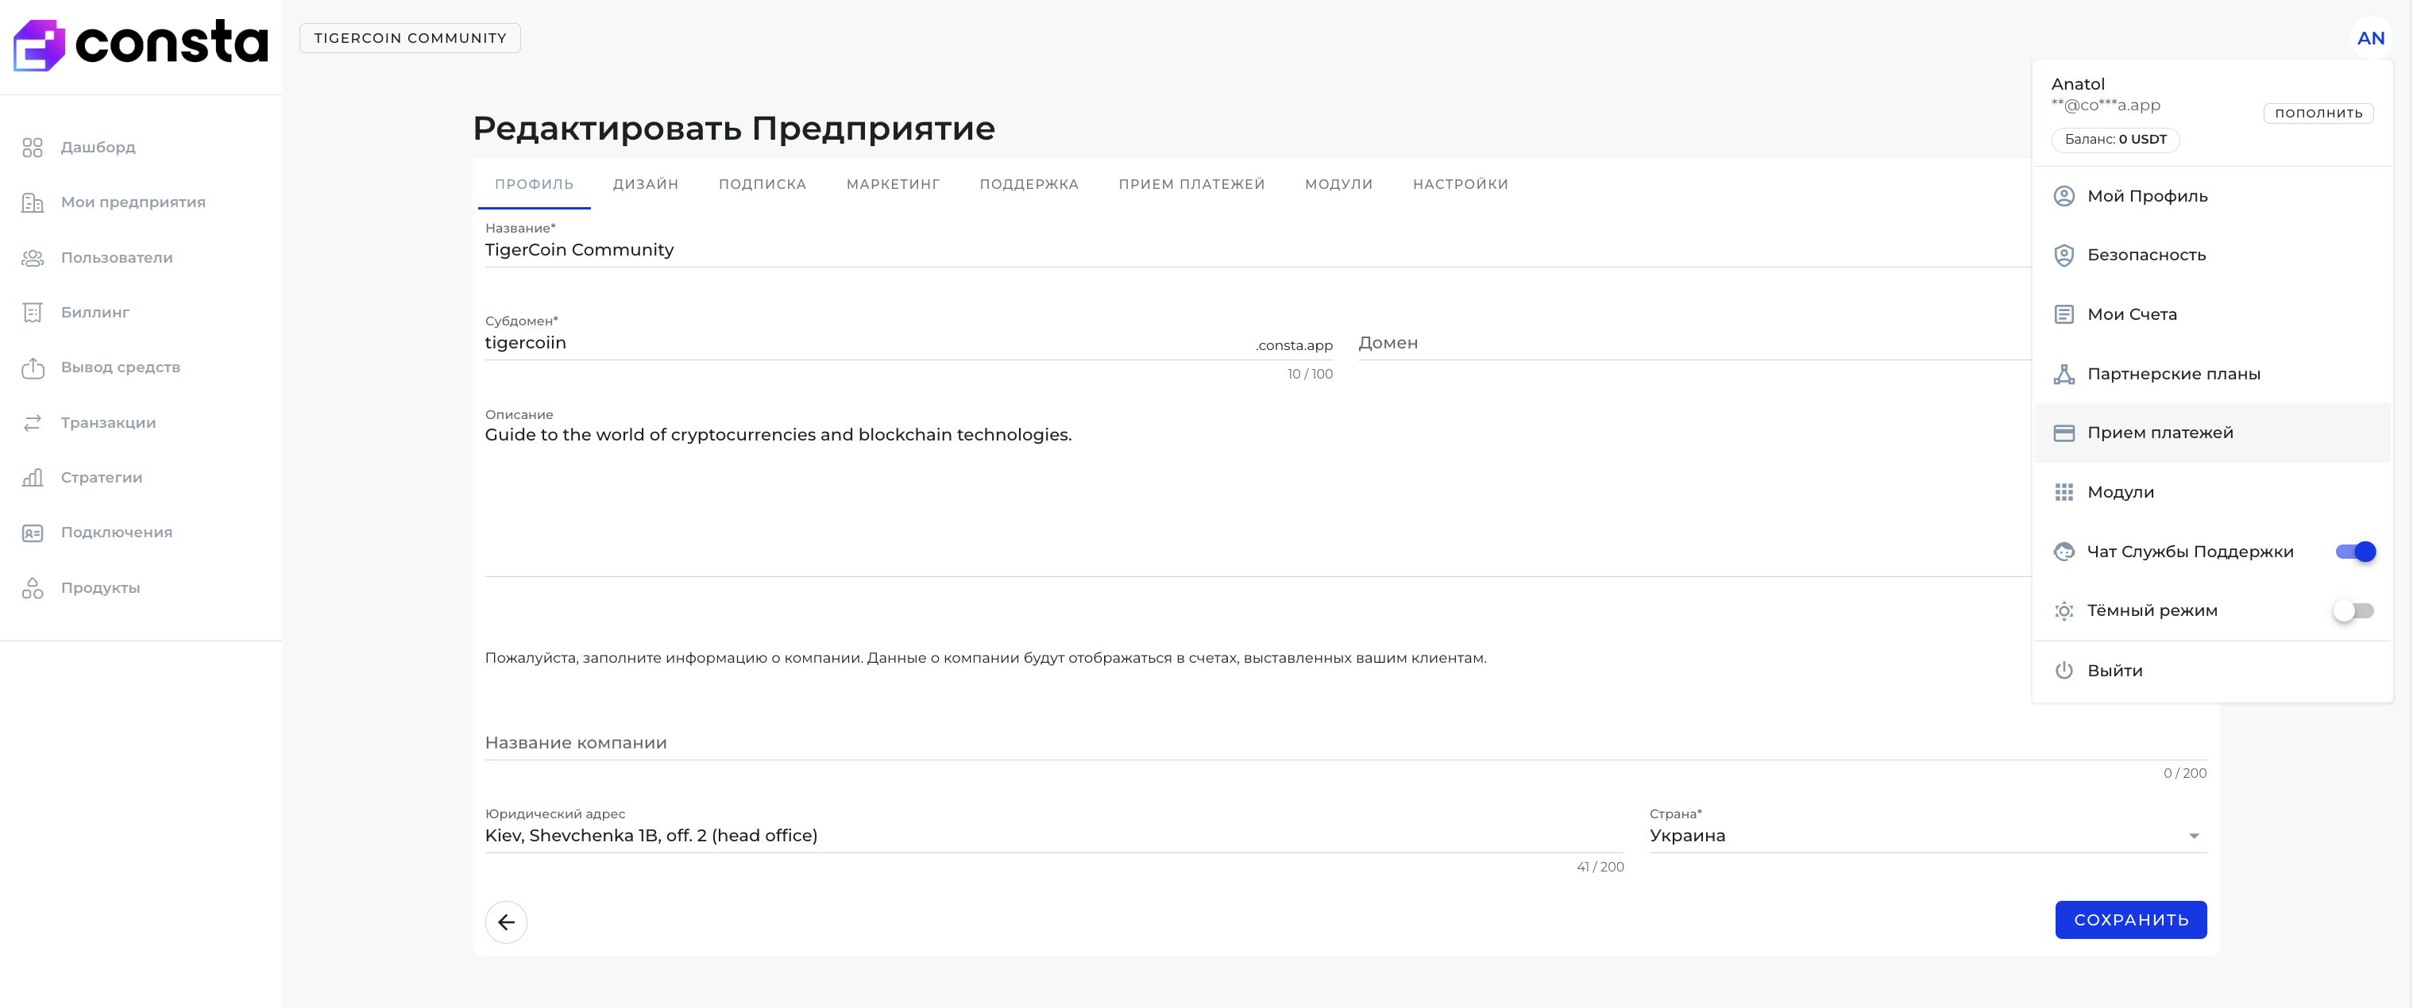Click the Баланс: 0 USDT chip
This screenshot has height=1008, width=2413.
[2115, 140]
